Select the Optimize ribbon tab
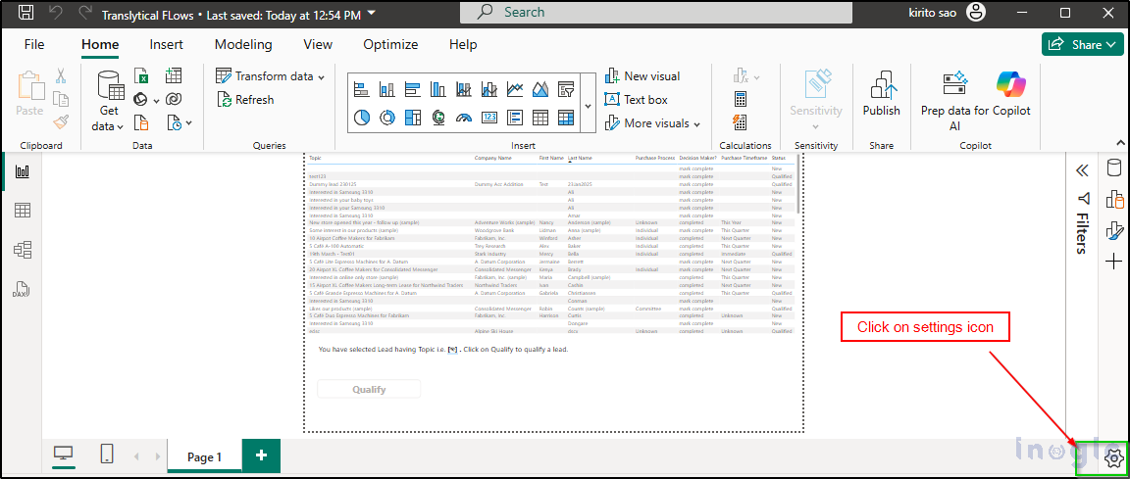 click(390, 45)
